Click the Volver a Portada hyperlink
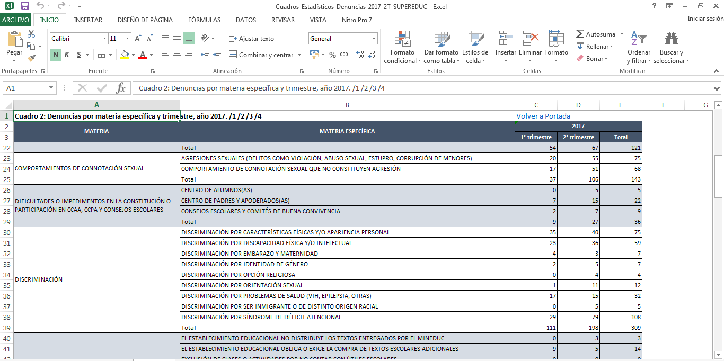 click(x=543, y=116)
